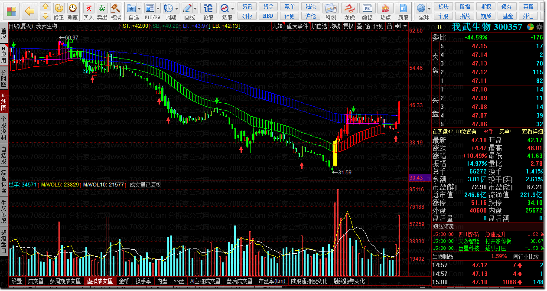
Task: Select the 个股资料 sidebar tab
Action: tap(4, 128)
